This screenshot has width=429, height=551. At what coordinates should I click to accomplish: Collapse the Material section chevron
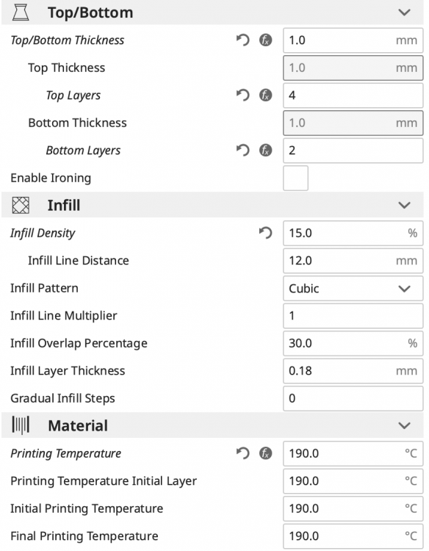point(405,426)
